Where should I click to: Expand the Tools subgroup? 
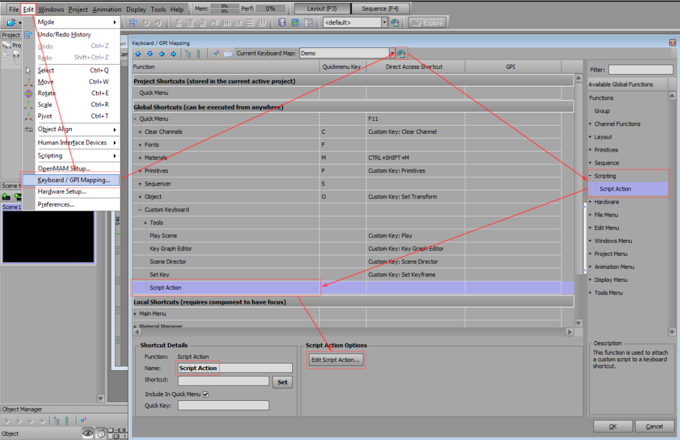click(145, 223)
